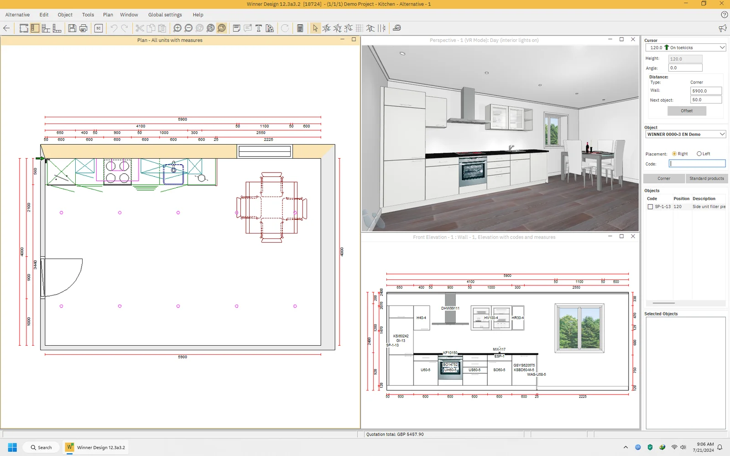
Task: Select the Text tool icon
Action: point(258,28)
